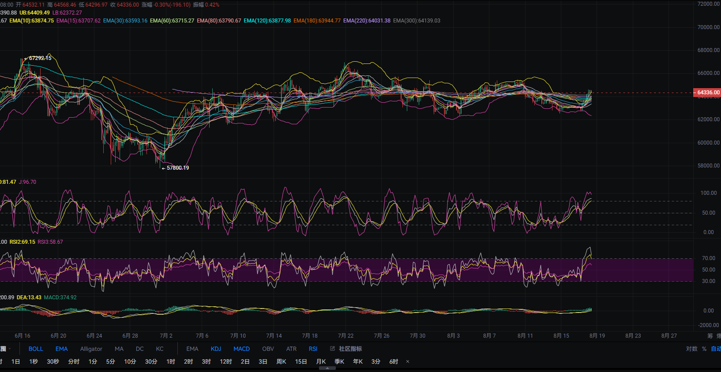The height and width of the screenshot is (372, 721).
Task: Enable the OBV sub-indicator
Action: point(268,349)
